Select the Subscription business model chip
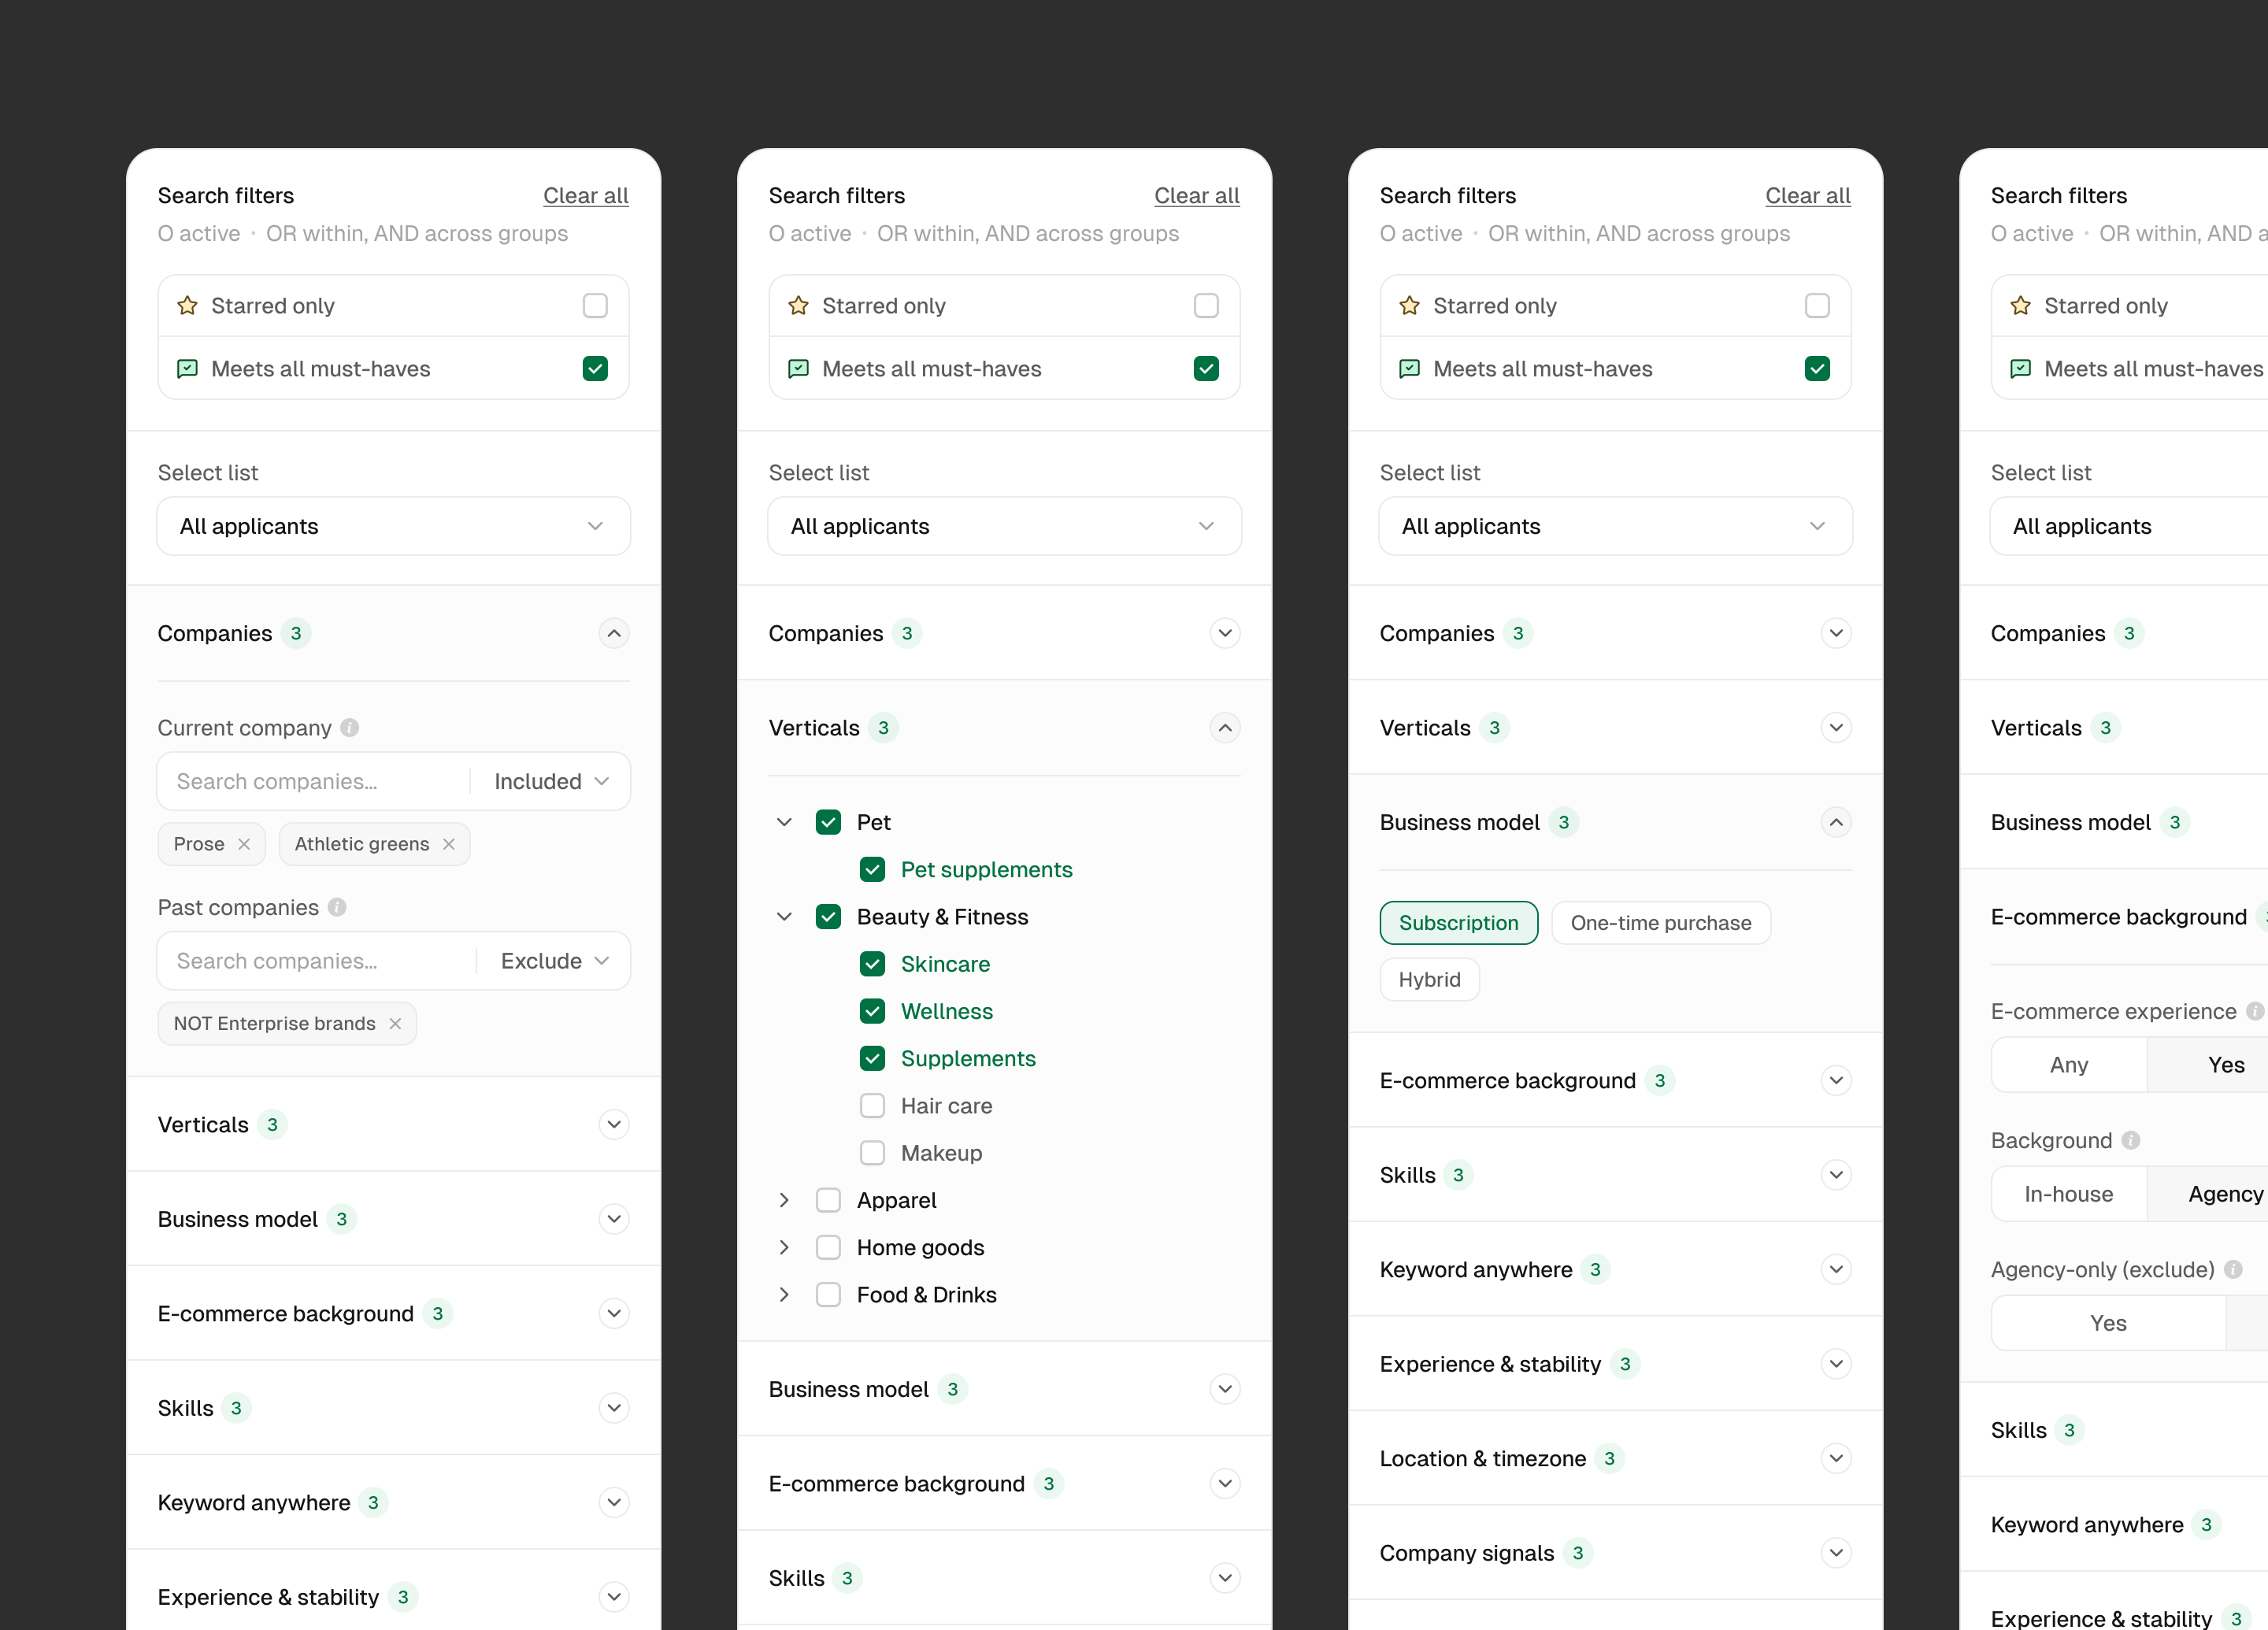2268x1630 pixels. point(1458,923)
